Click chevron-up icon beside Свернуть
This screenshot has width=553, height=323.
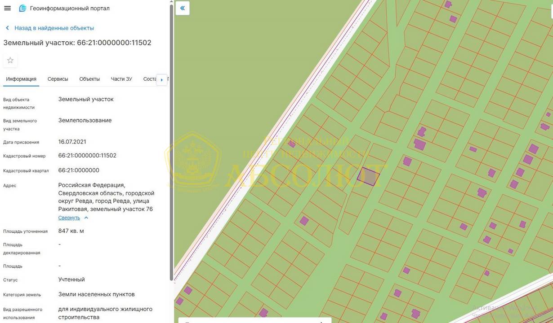pyautogui.click(x=86, y=218)
